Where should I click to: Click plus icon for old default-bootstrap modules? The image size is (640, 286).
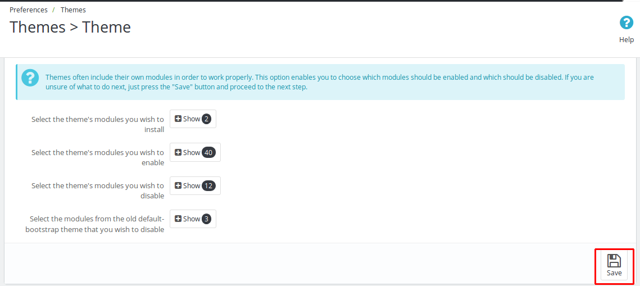point(178,219)
